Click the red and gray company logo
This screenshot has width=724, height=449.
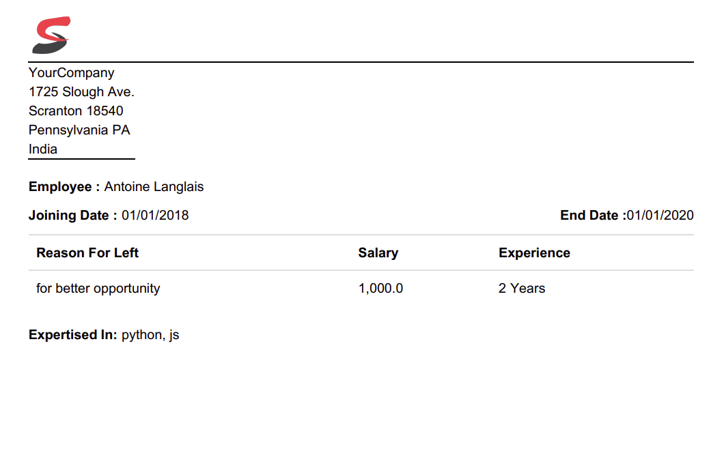point(51,35)
